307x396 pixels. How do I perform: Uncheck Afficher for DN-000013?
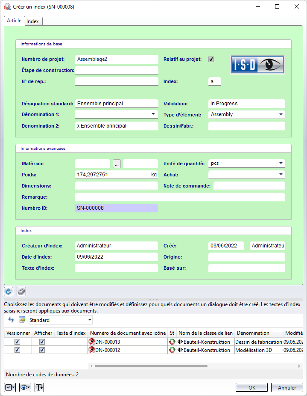pos(42,342)
